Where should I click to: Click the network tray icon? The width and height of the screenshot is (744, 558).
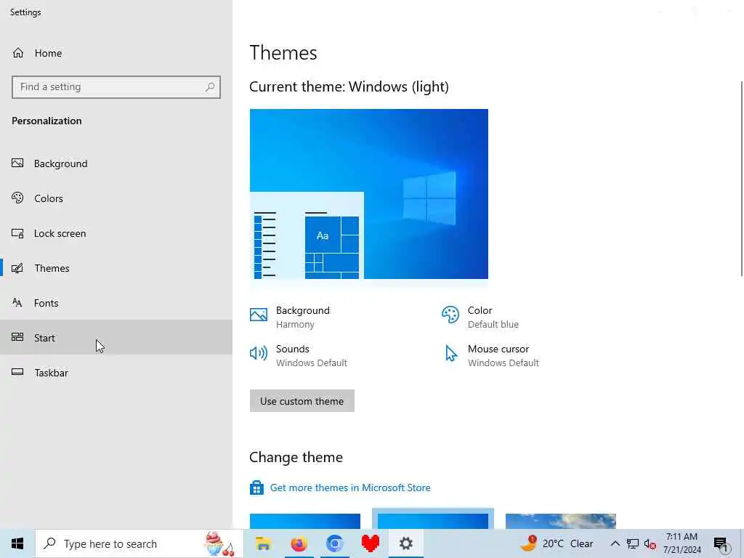point(633,543)
